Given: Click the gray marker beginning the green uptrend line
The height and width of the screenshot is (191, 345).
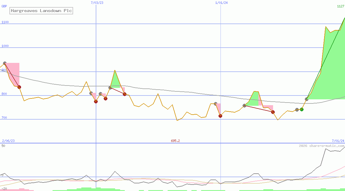Looking at the screenshot, I should (306, 99).
